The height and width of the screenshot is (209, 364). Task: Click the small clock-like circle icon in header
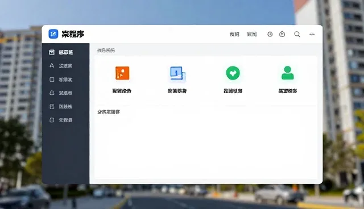pos(270,34)
